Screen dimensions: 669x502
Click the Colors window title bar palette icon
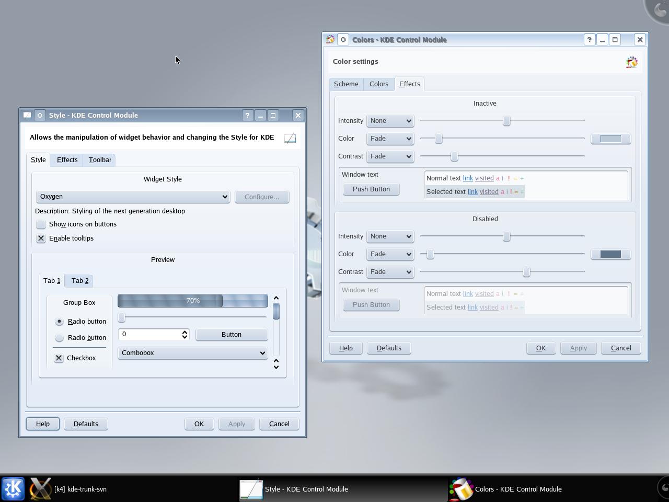tap(330, 40)
